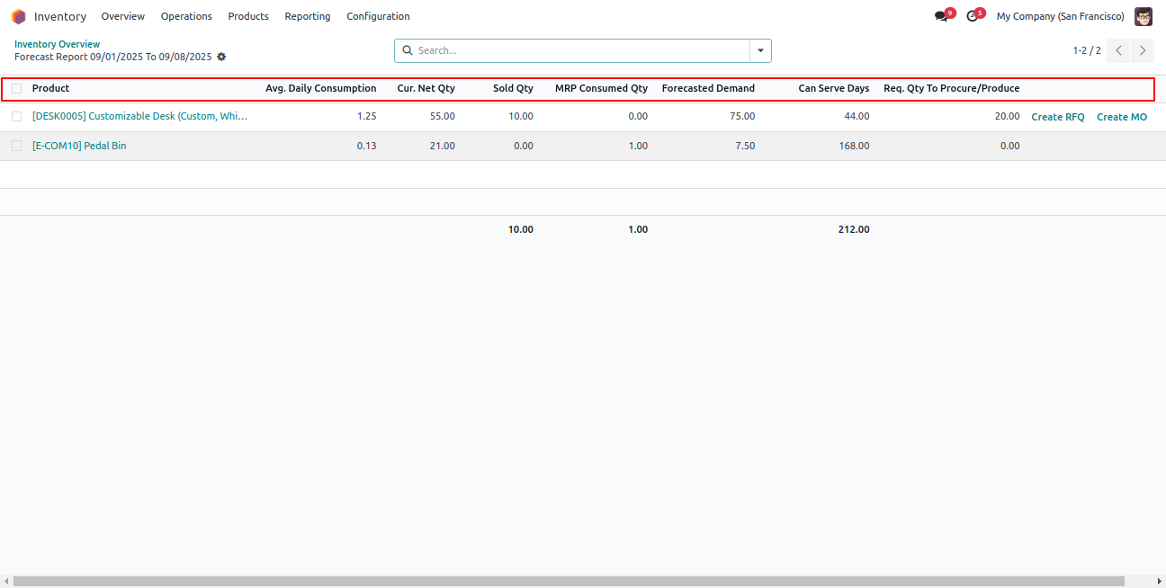Check the Customizable Desk row checkbox
This screenshot has width=1166, height=588.
16,117
